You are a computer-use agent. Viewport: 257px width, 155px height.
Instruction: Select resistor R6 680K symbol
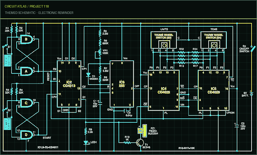pos(100,42)
